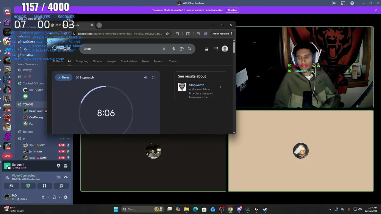
Task: Close the Google Search tab
Action: pyautogui.click(x=92, y=25)
